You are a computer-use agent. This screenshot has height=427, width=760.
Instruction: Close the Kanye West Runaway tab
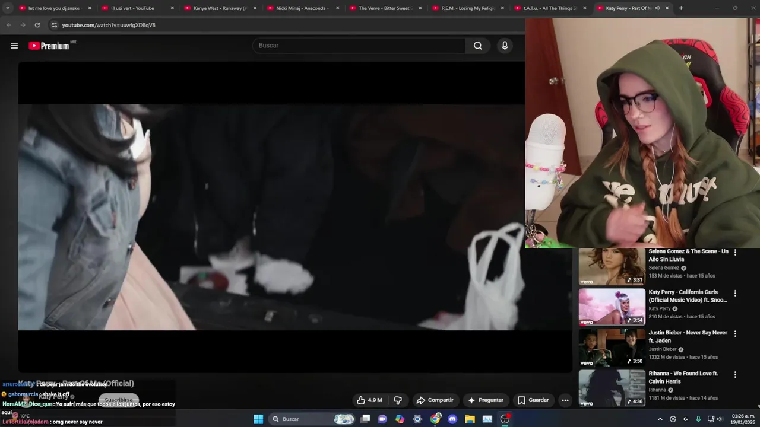255,8
